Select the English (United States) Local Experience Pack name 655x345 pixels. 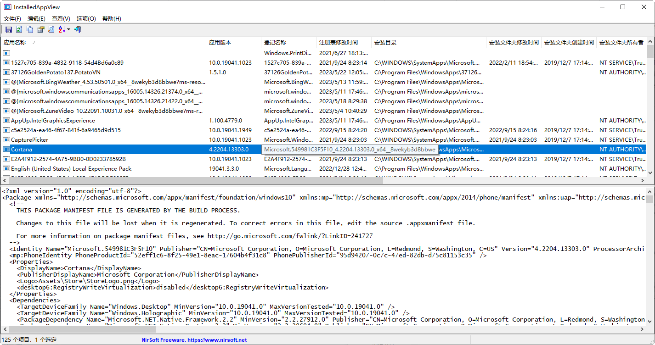click(71, 169)
